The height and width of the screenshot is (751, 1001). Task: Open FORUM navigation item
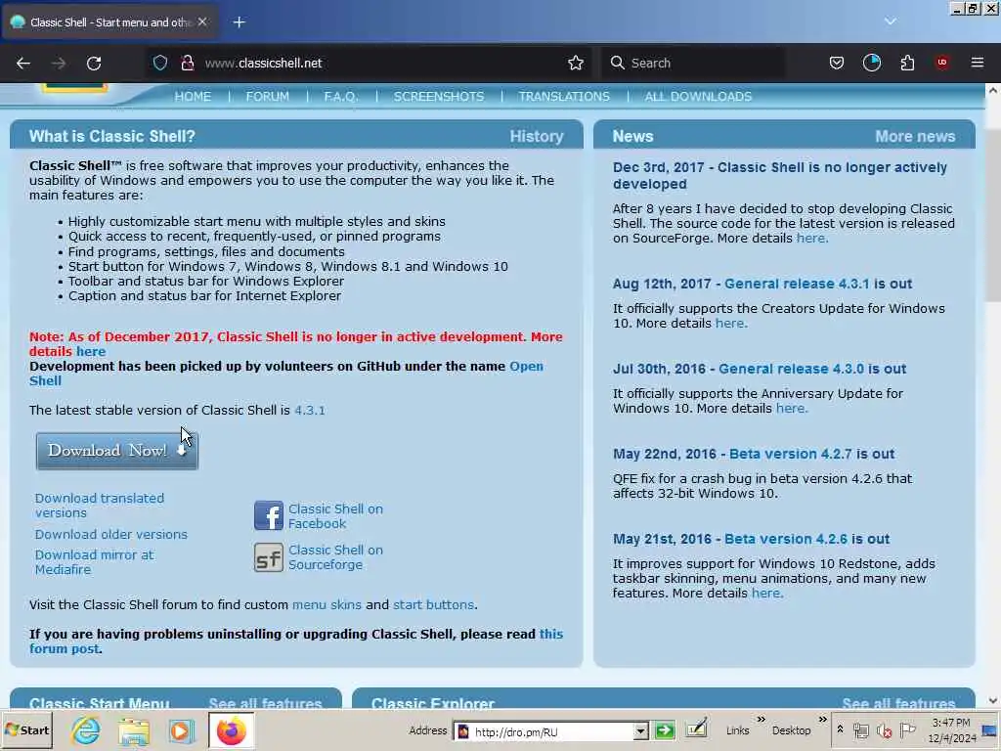(x=268, y=97)
